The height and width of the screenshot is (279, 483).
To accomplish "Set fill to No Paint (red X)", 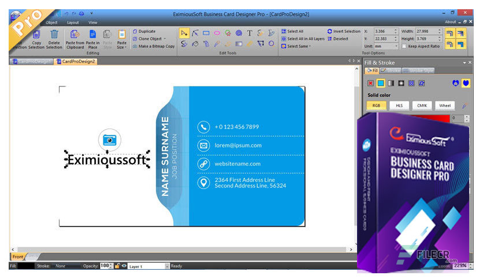I will click(x=370, y=83).
